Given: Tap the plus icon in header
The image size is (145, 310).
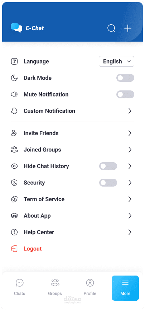Looking at the screenshot, I should [128, 28].
